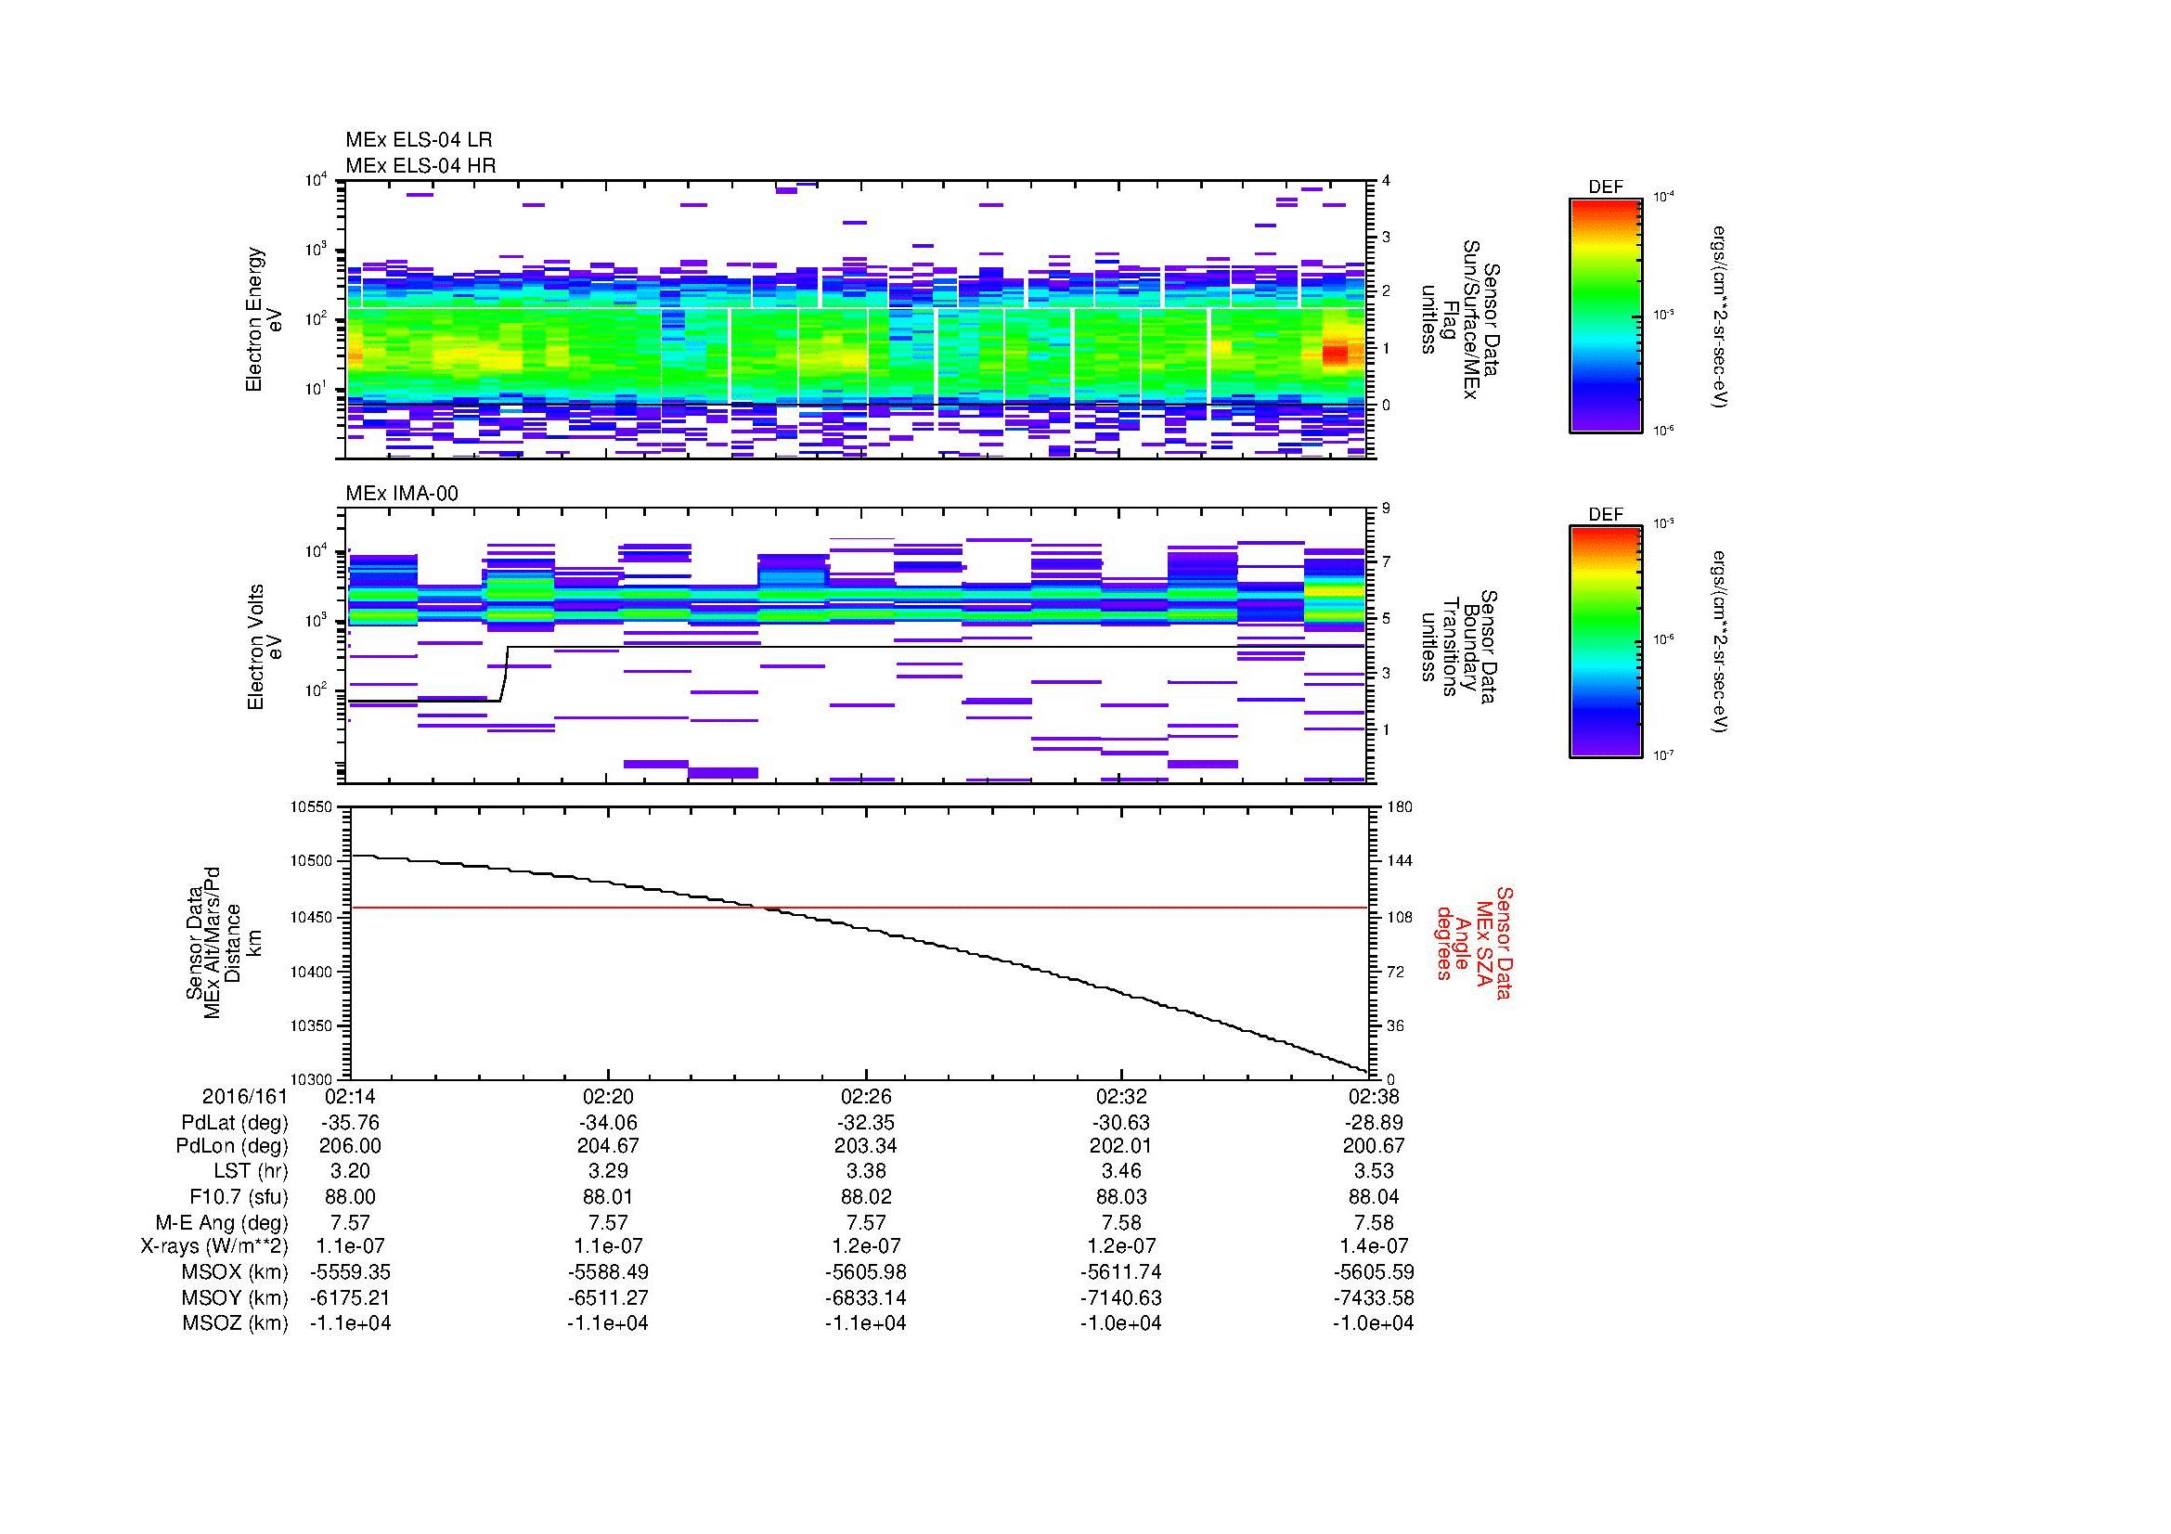The width and height of the screenshot is (2171, 1534).
Task: Click the PdLat value '-28.89'
Action: [1374, 1122]
